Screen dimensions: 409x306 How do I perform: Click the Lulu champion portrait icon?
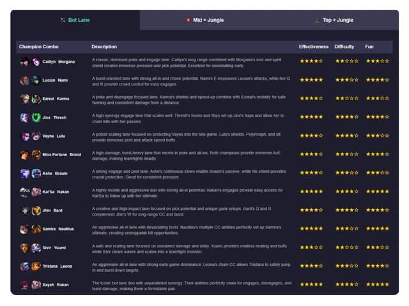(x=36, y=136)
